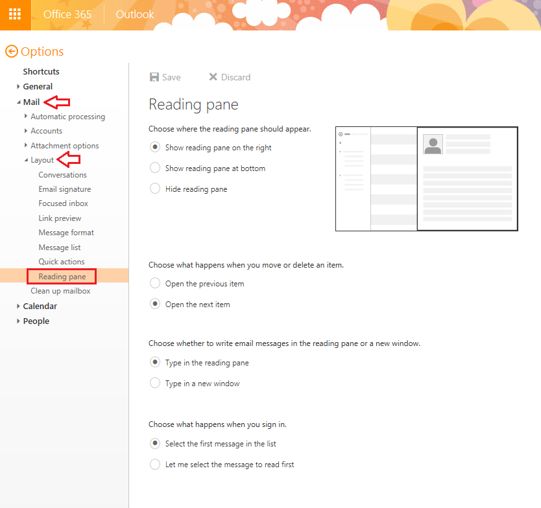Expand Attachment options triangle
This screenshot has height=508, width=541.
click(x=26, y=145)
